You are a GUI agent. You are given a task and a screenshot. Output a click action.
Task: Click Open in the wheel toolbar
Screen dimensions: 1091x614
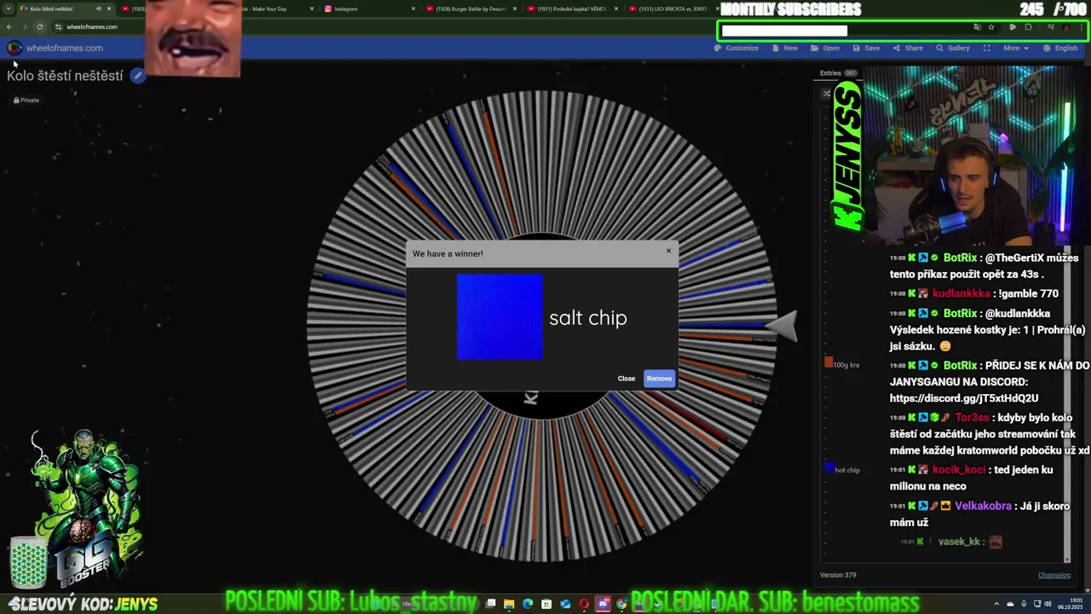[x=825, y=48]
